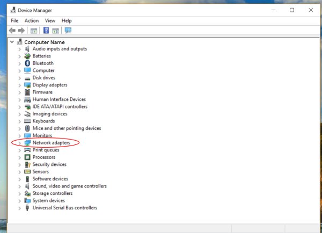Click the Bluetooth logo icon
Screen dimensions: 322x233
coord(27,63)
